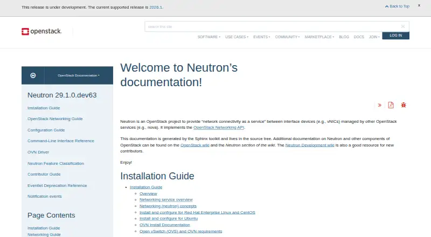431x237 pixels.
Task: Click the Installation Guide section heading
Action: [x=157, y=176]
